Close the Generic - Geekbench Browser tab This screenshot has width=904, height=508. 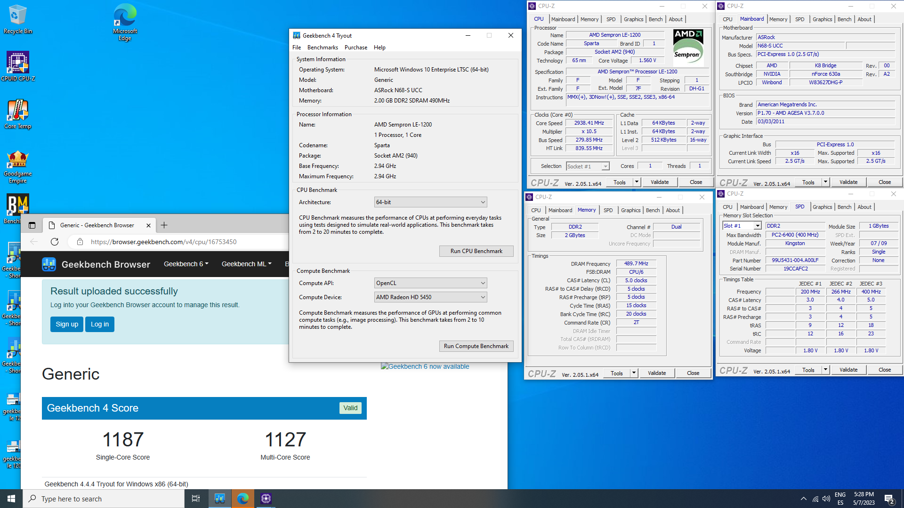tap(148, 225)
